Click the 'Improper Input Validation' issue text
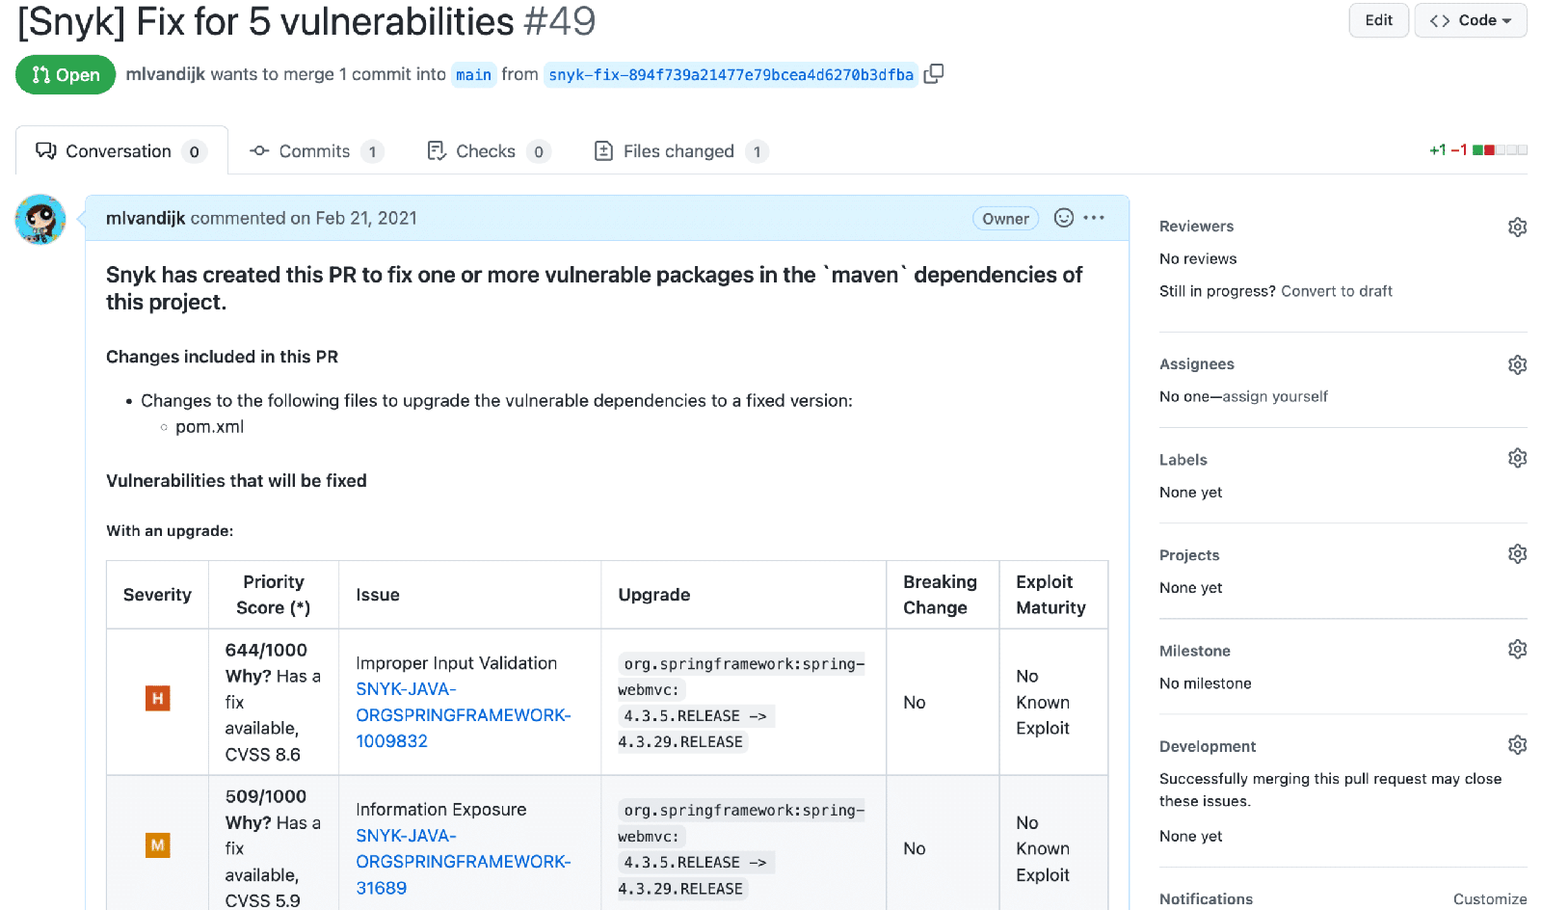Viewport: 1542px width, 910px height. pos(457,663)
